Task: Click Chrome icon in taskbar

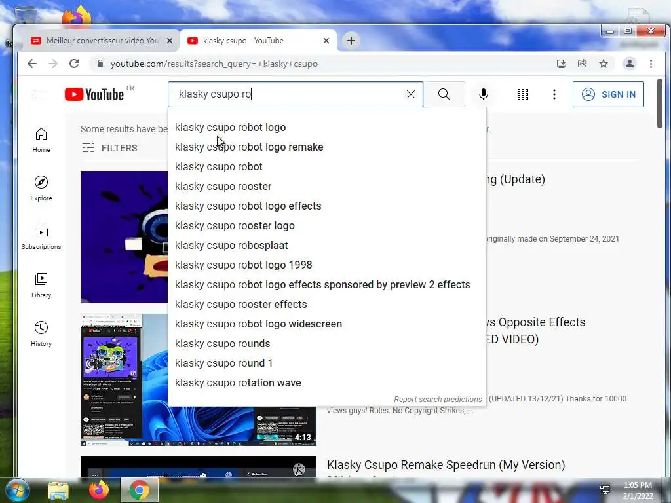Action: (140, 490)
